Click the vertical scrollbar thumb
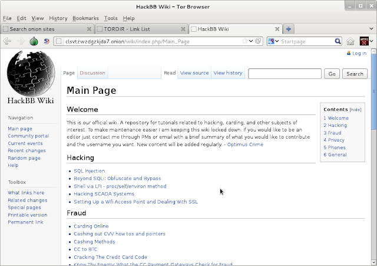Viewport: 377px width, 266px height. click(373, 91)
